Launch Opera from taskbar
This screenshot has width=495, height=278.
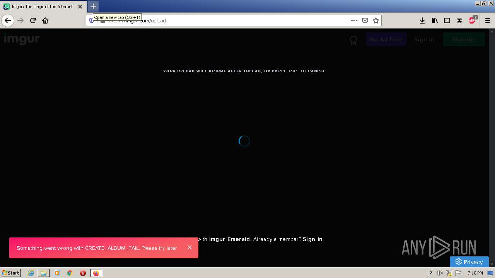(x=83, y=273)
